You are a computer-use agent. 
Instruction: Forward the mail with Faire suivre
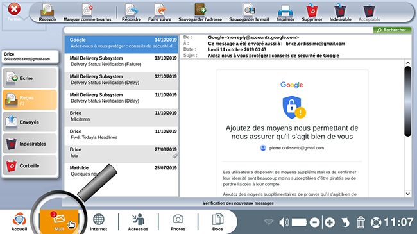160,12
